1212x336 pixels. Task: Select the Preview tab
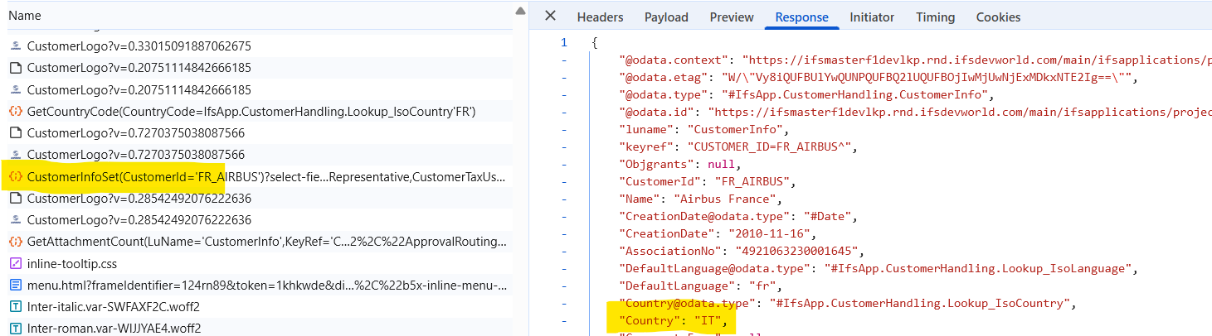coord(732,17)
